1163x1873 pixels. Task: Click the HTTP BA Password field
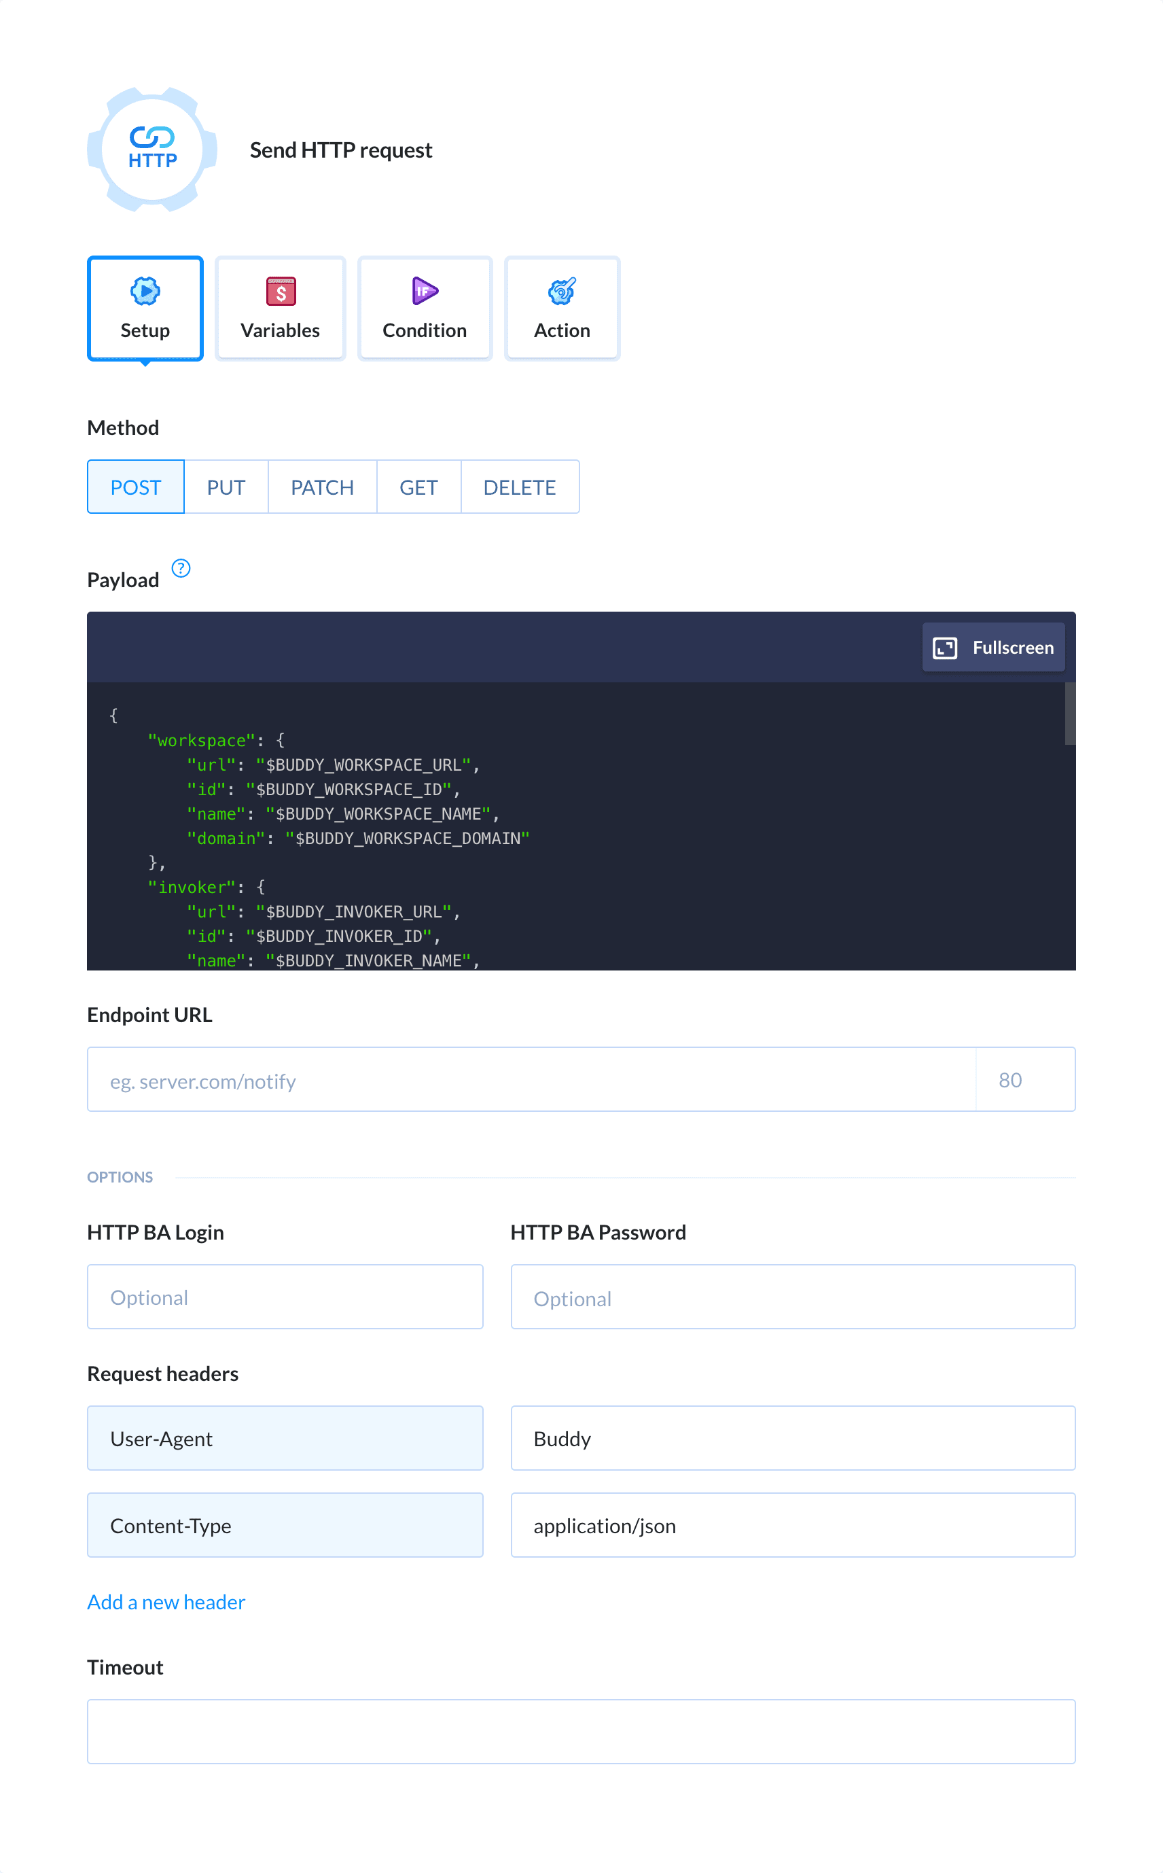click(792, 1297)
